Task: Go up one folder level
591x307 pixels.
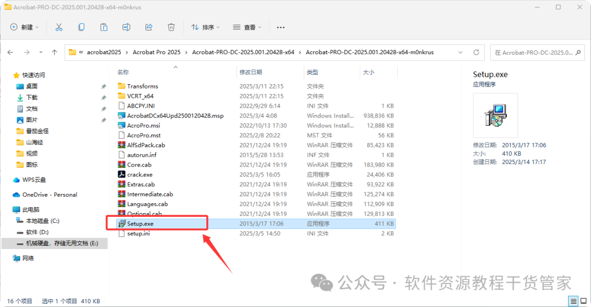Action: [x=55, y=52]
